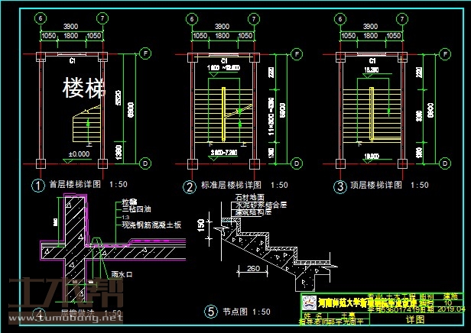
Task: Select circled number 2 beside 标准层楼梯详图
Action: 188,186
